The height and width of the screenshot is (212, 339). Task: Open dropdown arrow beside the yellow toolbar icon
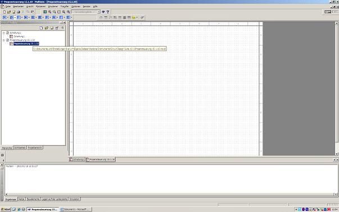point(137,17)
